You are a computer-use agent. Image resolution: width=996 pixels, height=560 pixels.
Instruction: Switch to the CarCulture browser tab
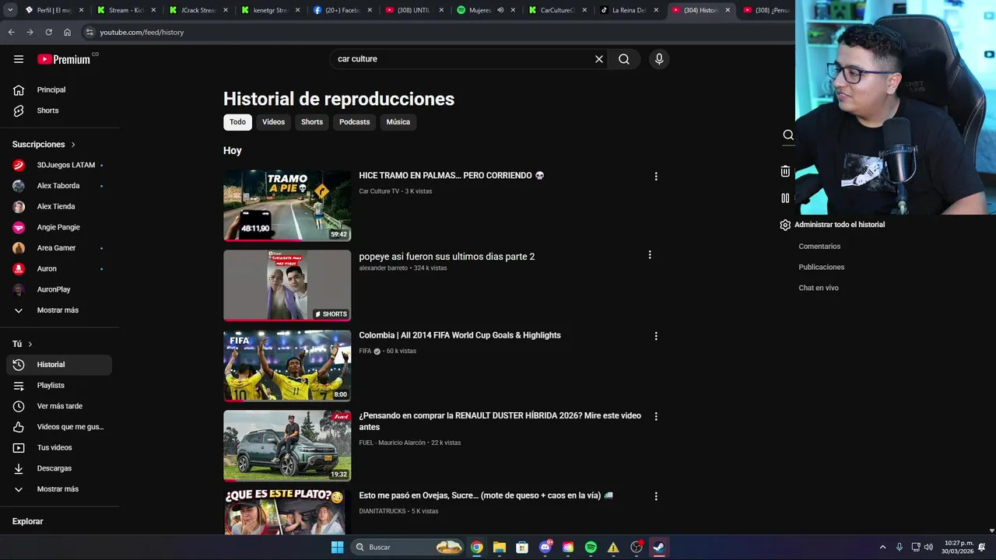[x=556, y=10]
